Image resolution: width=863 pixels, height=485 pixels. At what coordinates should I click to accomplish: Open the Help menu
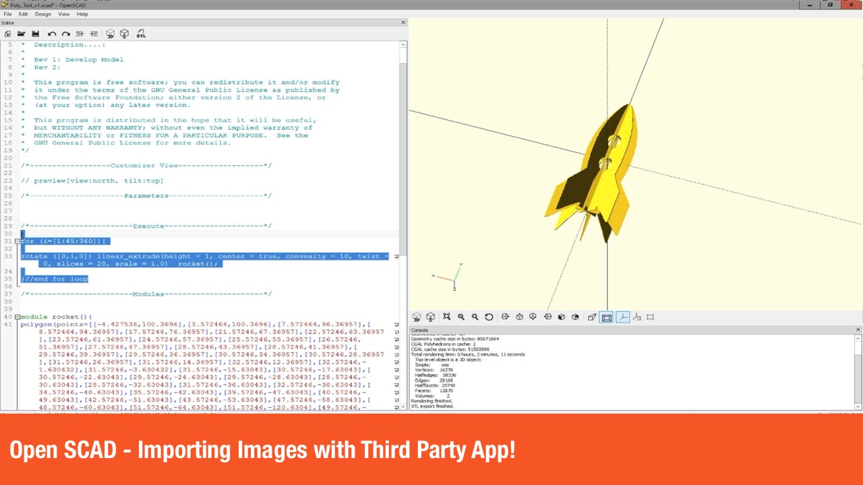(x=82, y=14)
